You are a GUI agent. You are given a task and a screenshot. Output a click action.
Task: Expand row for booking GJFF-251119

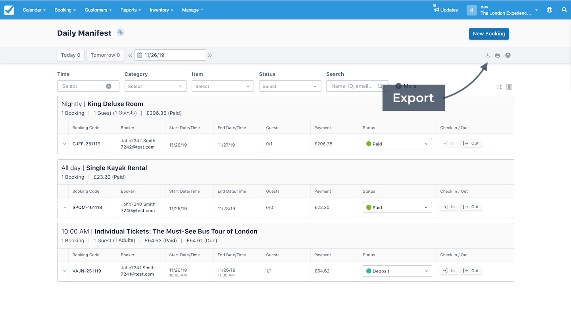click(65, 144)
